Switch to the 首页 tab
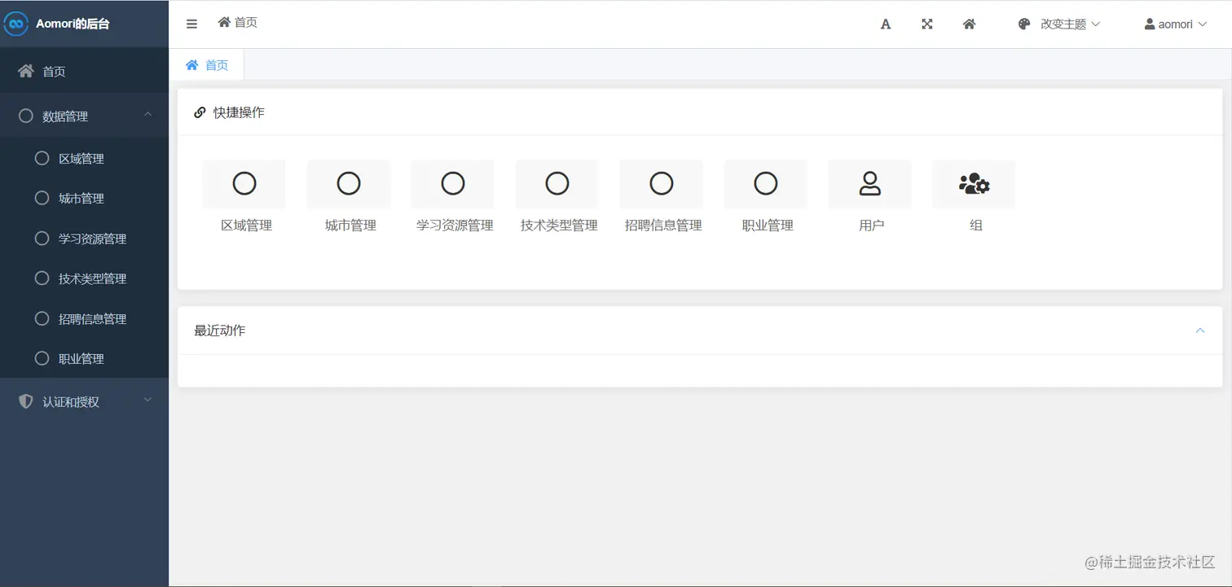1232x587 pixels. [x=207, y=64]
